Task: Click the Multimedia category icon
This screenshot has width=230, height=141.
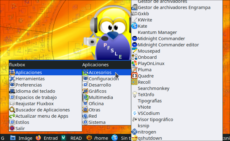Action: 85,97
